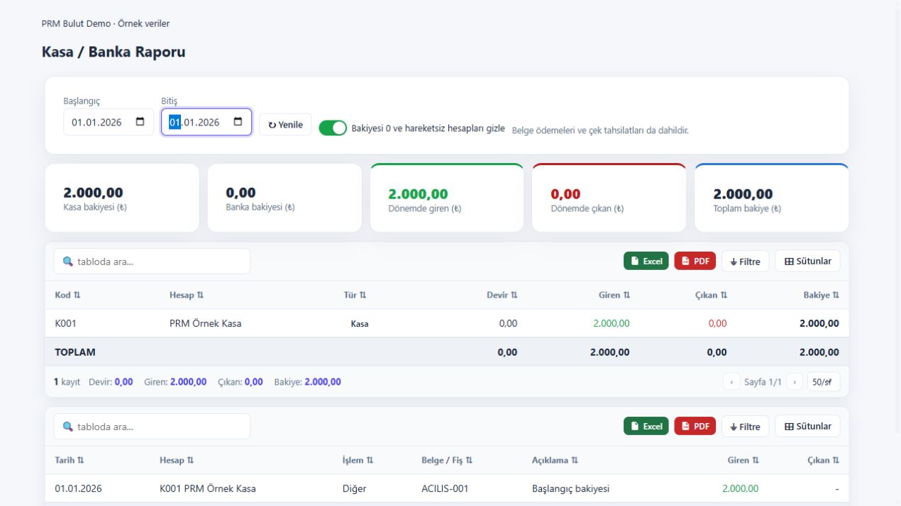Click the K001 code cell
This screenshot has height=506, width=901.
65,323
